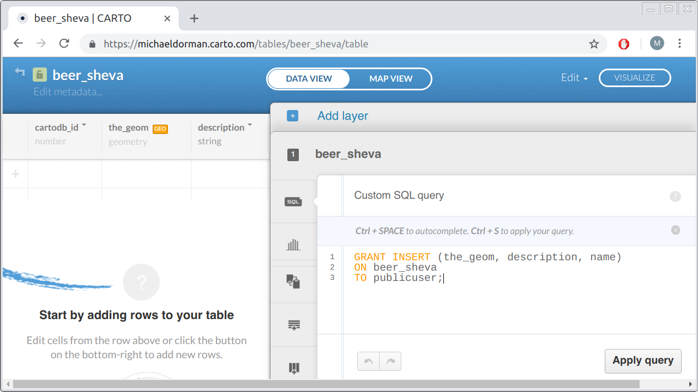
Task: Click the Custom SQL query heading
Action: tap(399, 195)
